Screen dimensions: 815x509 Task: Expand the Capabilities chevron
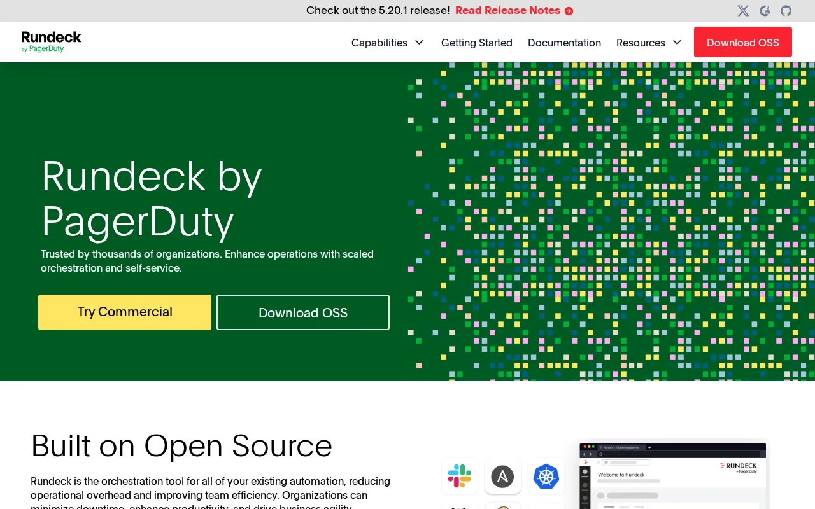pos(419,43)
